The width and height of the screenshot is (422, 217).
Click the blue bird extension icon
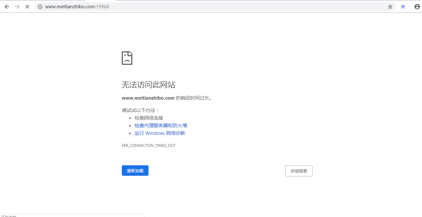(403, 7)
